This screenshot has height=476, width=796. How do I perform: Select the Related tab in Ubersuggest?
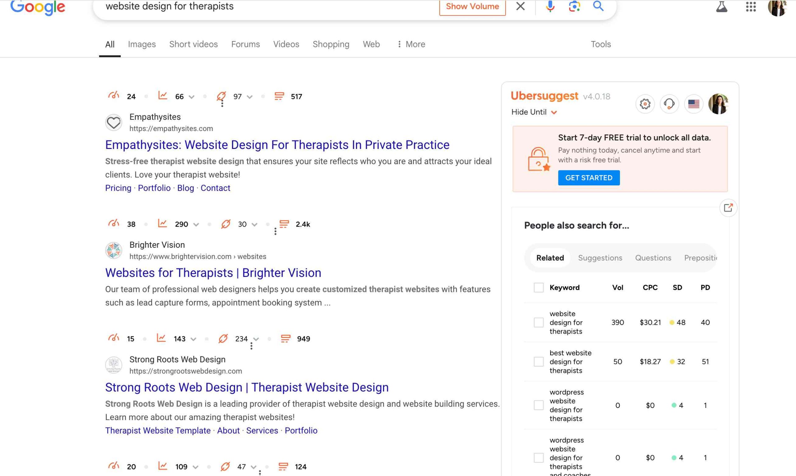pos(550,258)
